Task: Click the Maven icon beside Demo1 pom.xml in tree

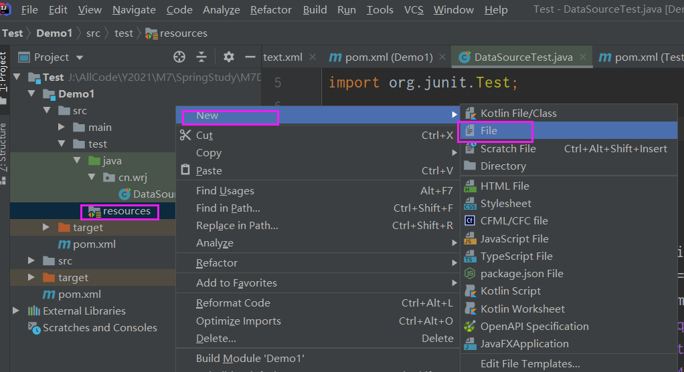Action: (64, 244)
